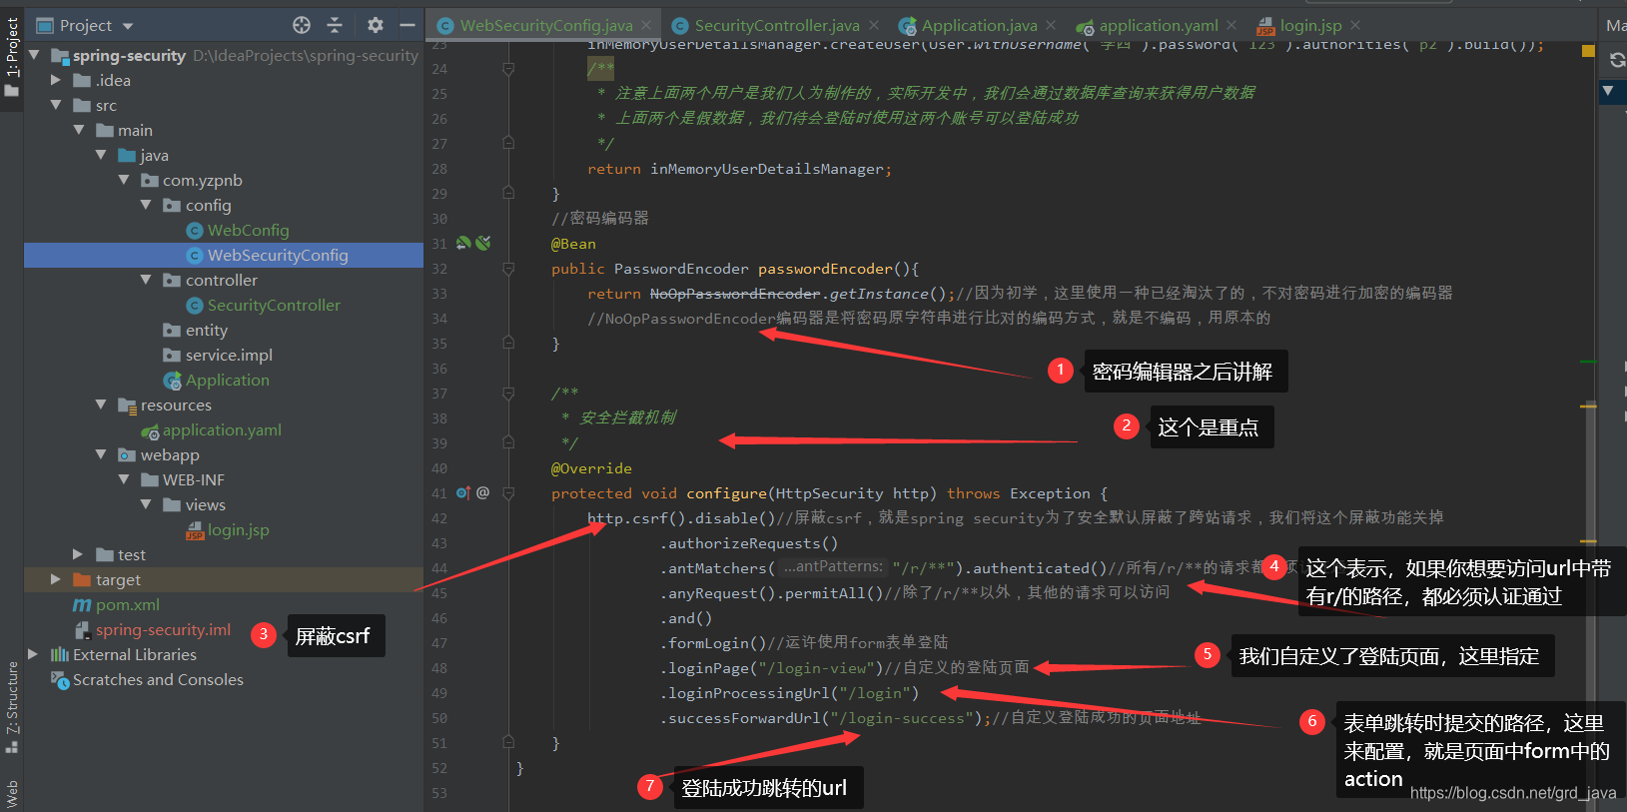Toggle code fold marker on line 32
1627x812 pixels.
point(508,269)
